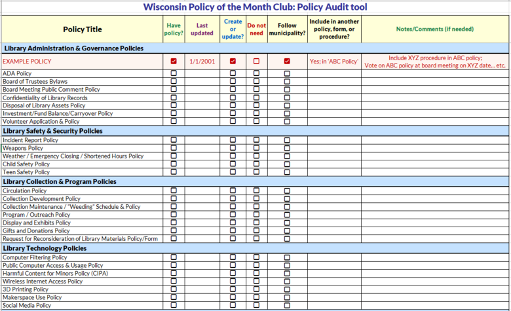Mark 'Do not need' for 3D Printing Policy
Viewport: 511px width, 311px height.
(256, 289)
